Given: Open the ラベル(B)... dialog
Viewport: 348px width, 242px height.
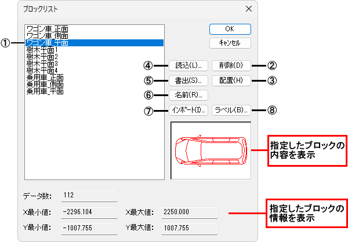Looking at the screenshot, I should tap(231, 110).
